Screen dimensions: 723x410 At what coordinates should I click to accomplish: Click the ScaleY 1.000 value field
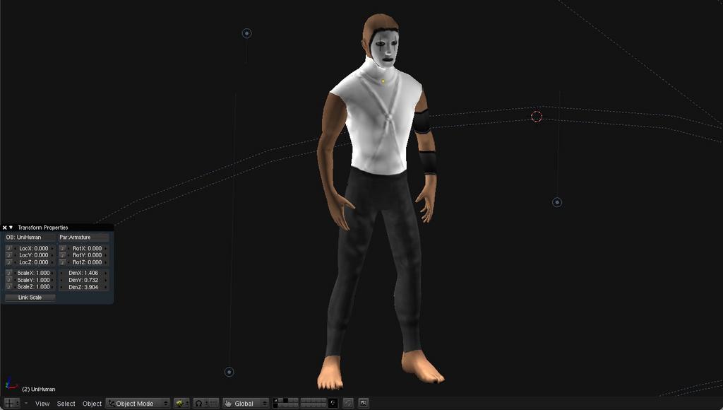pyautogui.click(x=34, y=280)
